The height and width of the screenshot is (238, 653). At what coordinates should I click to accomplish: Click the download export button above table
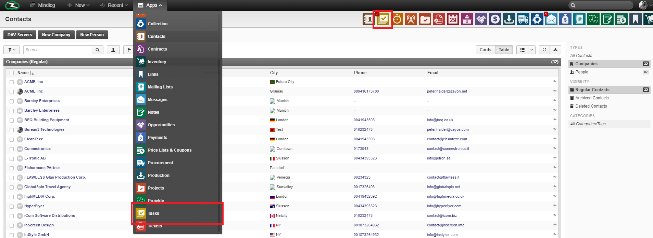click(555, 50)
